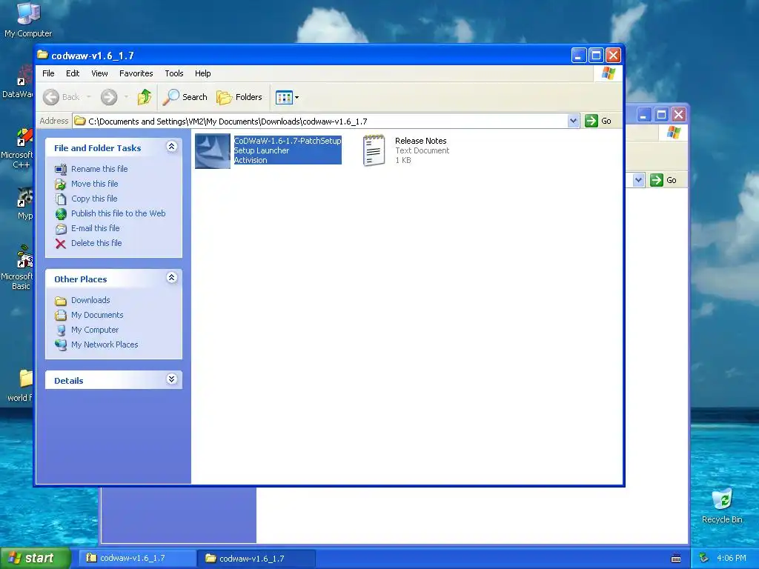
Task: Toggle the Folders pane
Action: (239, 97)
